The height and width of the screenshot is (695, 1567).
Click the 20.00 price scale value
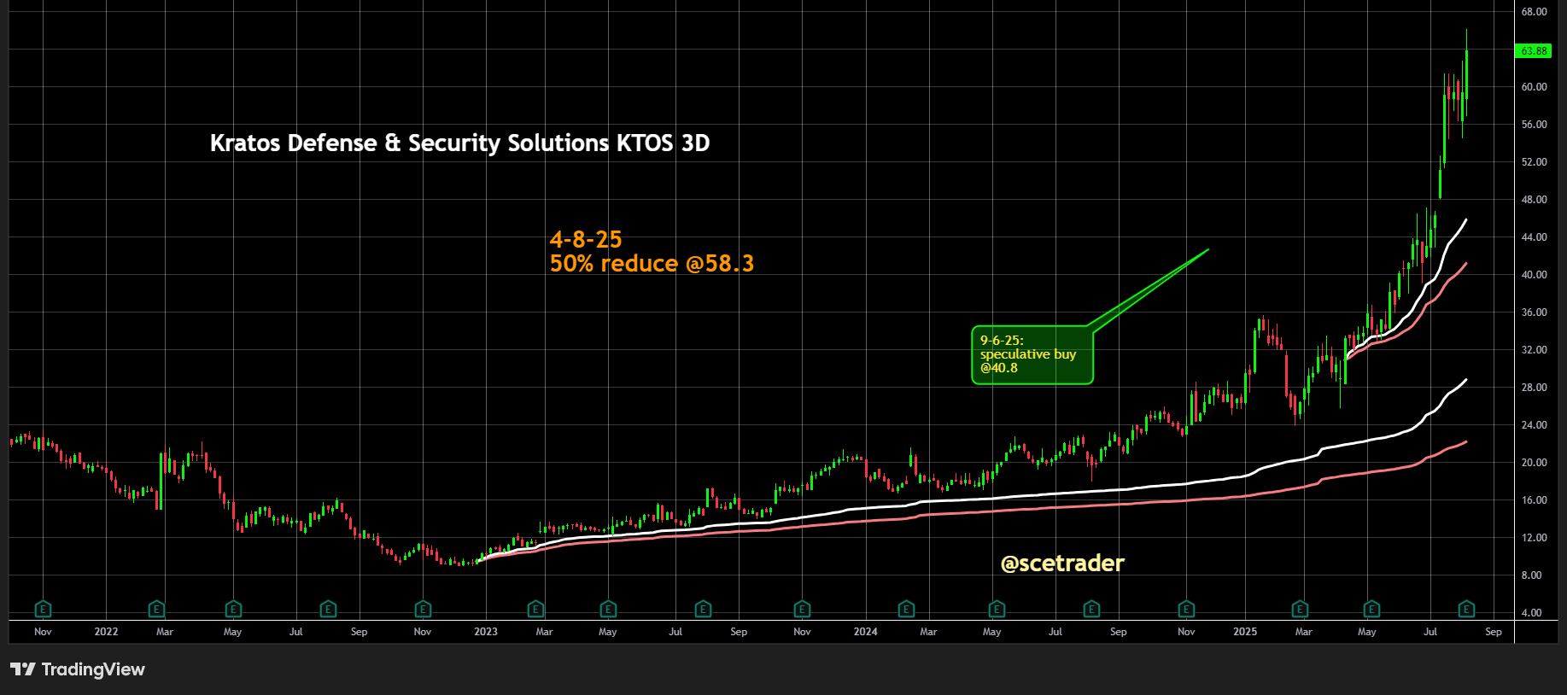[x=1534, y=463]
